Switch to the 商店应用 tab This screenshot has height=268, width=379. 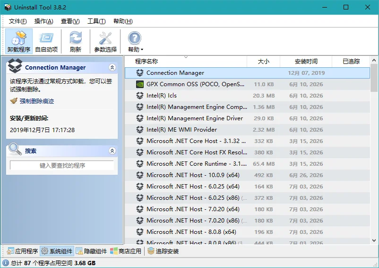[x=126, y=251]
